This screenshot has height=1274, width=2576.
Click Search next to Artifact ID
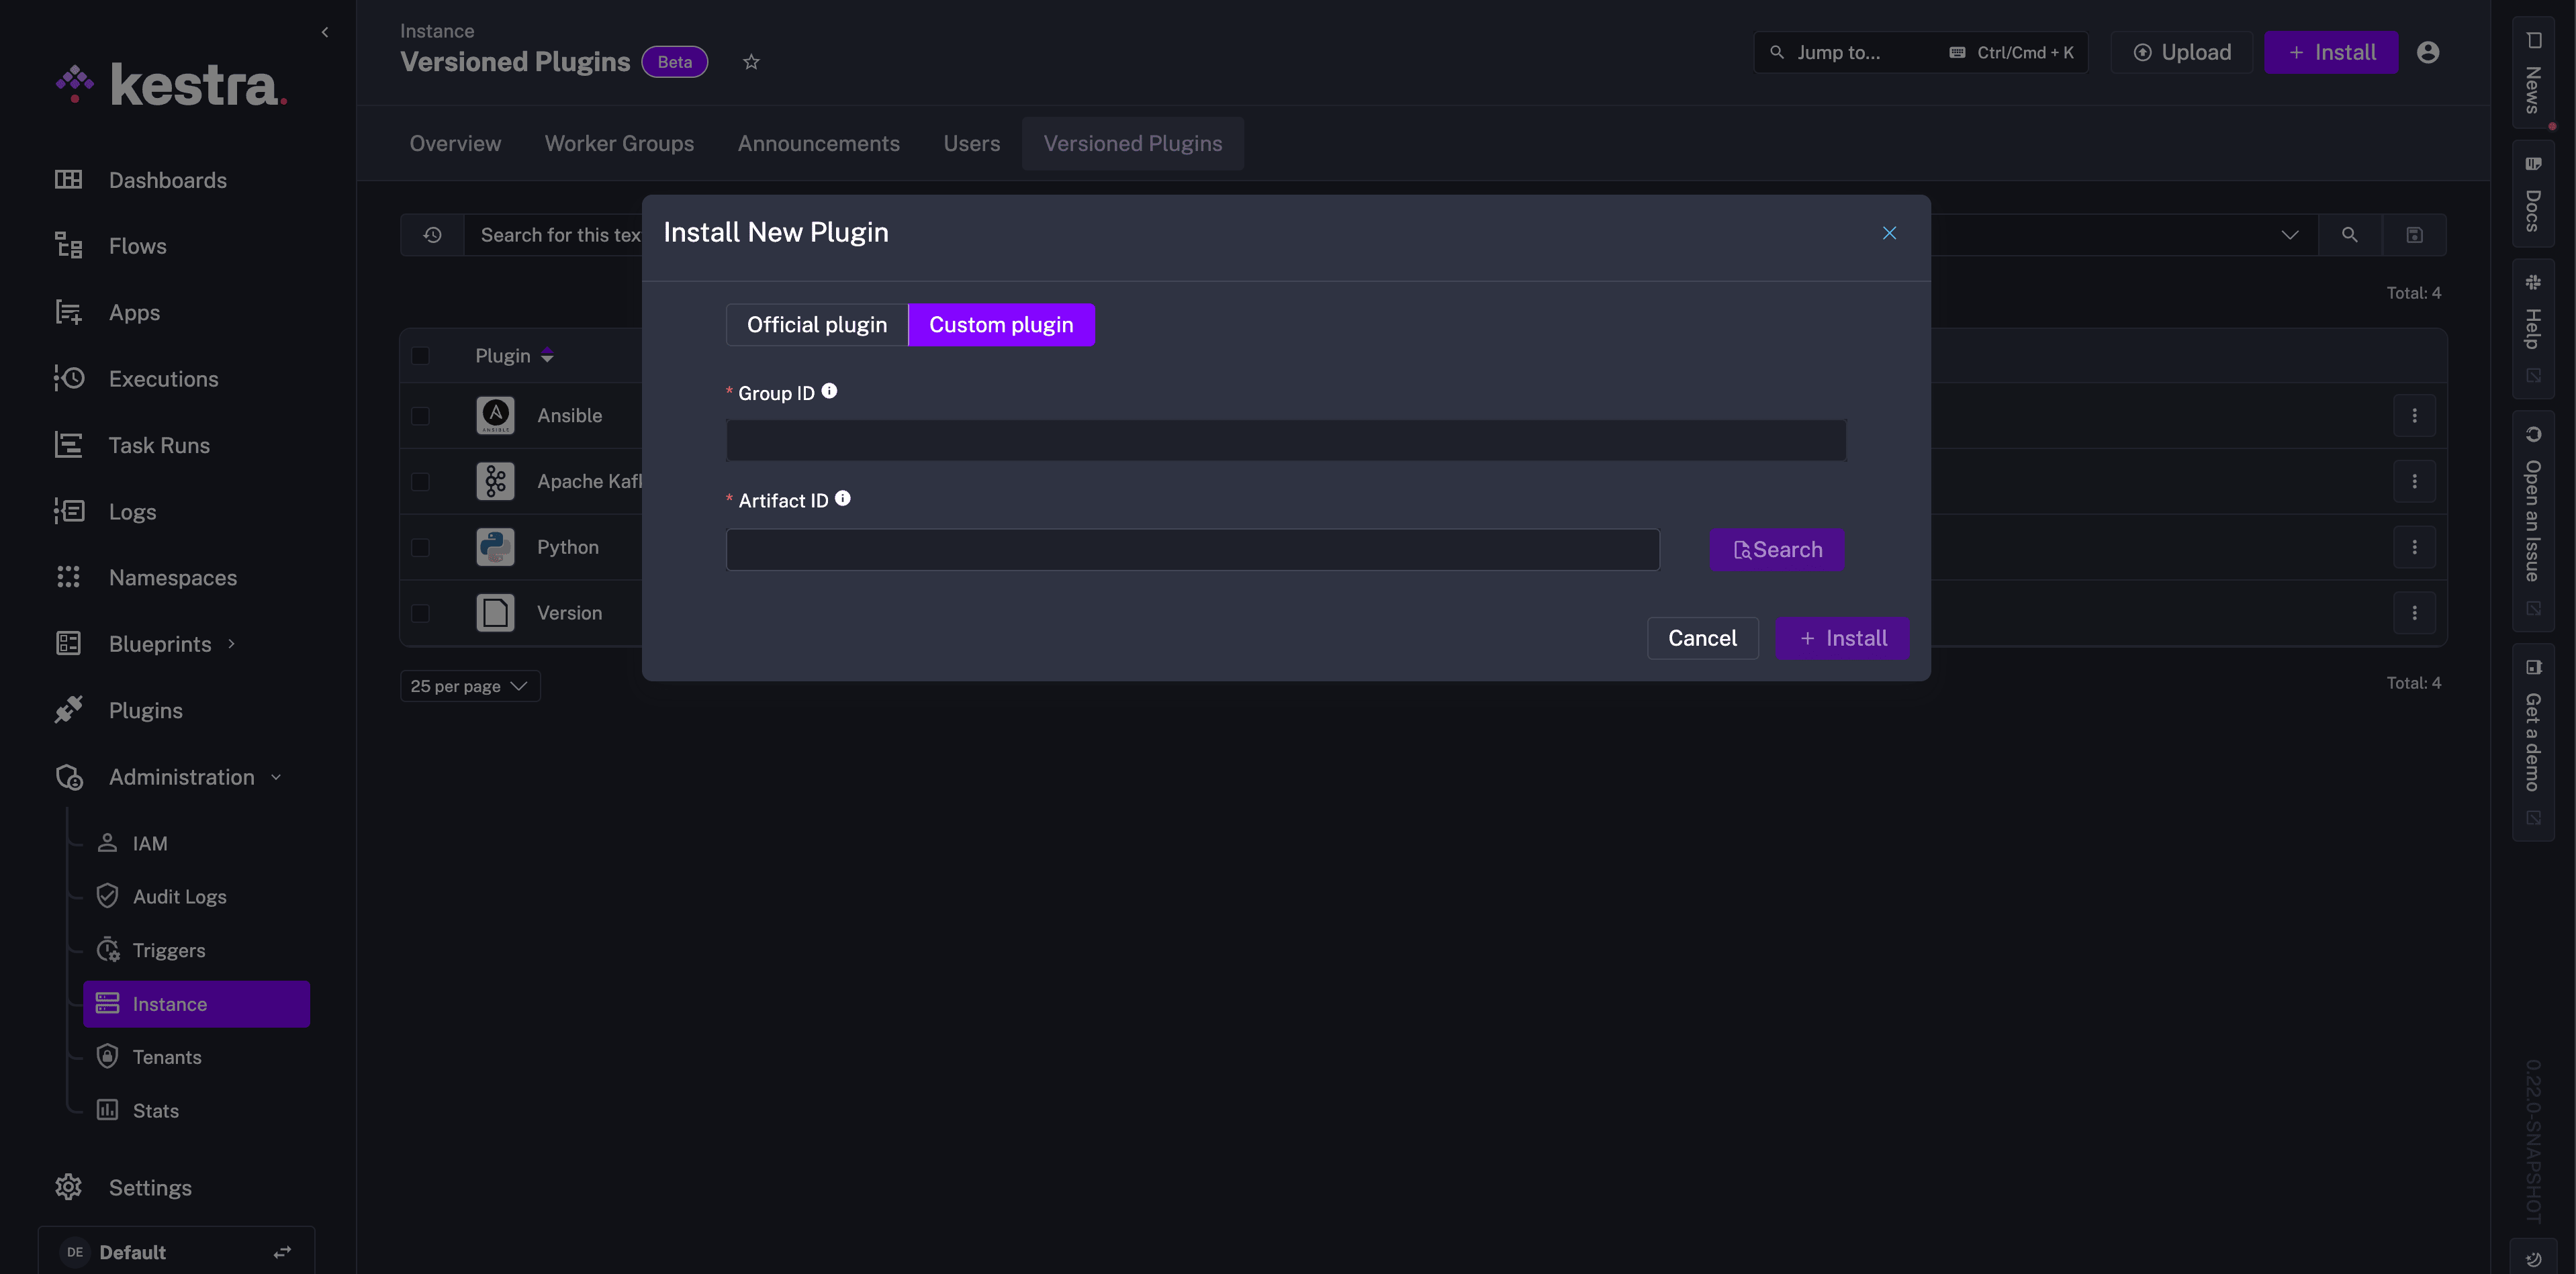click(x=1776, y=548)
